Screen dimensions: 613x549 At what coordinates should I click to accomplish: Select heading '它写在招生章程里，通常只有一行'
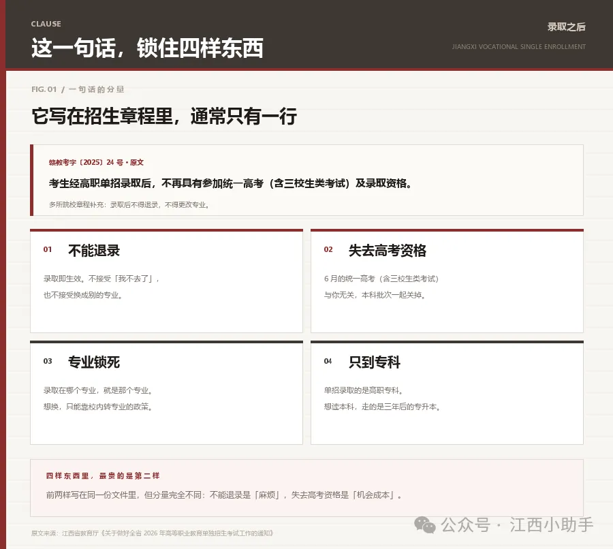164,116
